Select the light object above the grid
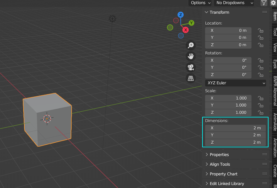The image size is (277, 188). (112, 19)
